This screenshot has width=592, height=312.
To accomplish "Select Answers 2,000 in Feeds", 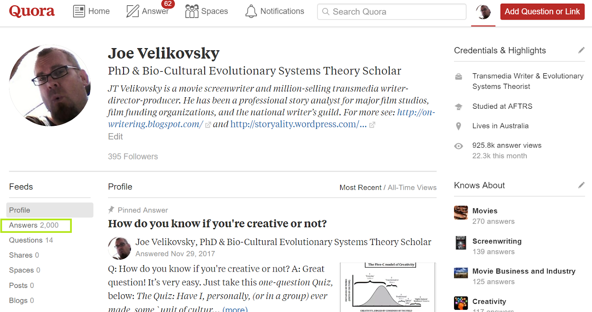I will click(x=34, y=225).
